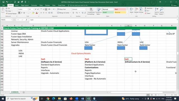The height and width of the screenshot is (101, 179).
Task: Toggle Bold formatting
Action: (x=19, y=13)
